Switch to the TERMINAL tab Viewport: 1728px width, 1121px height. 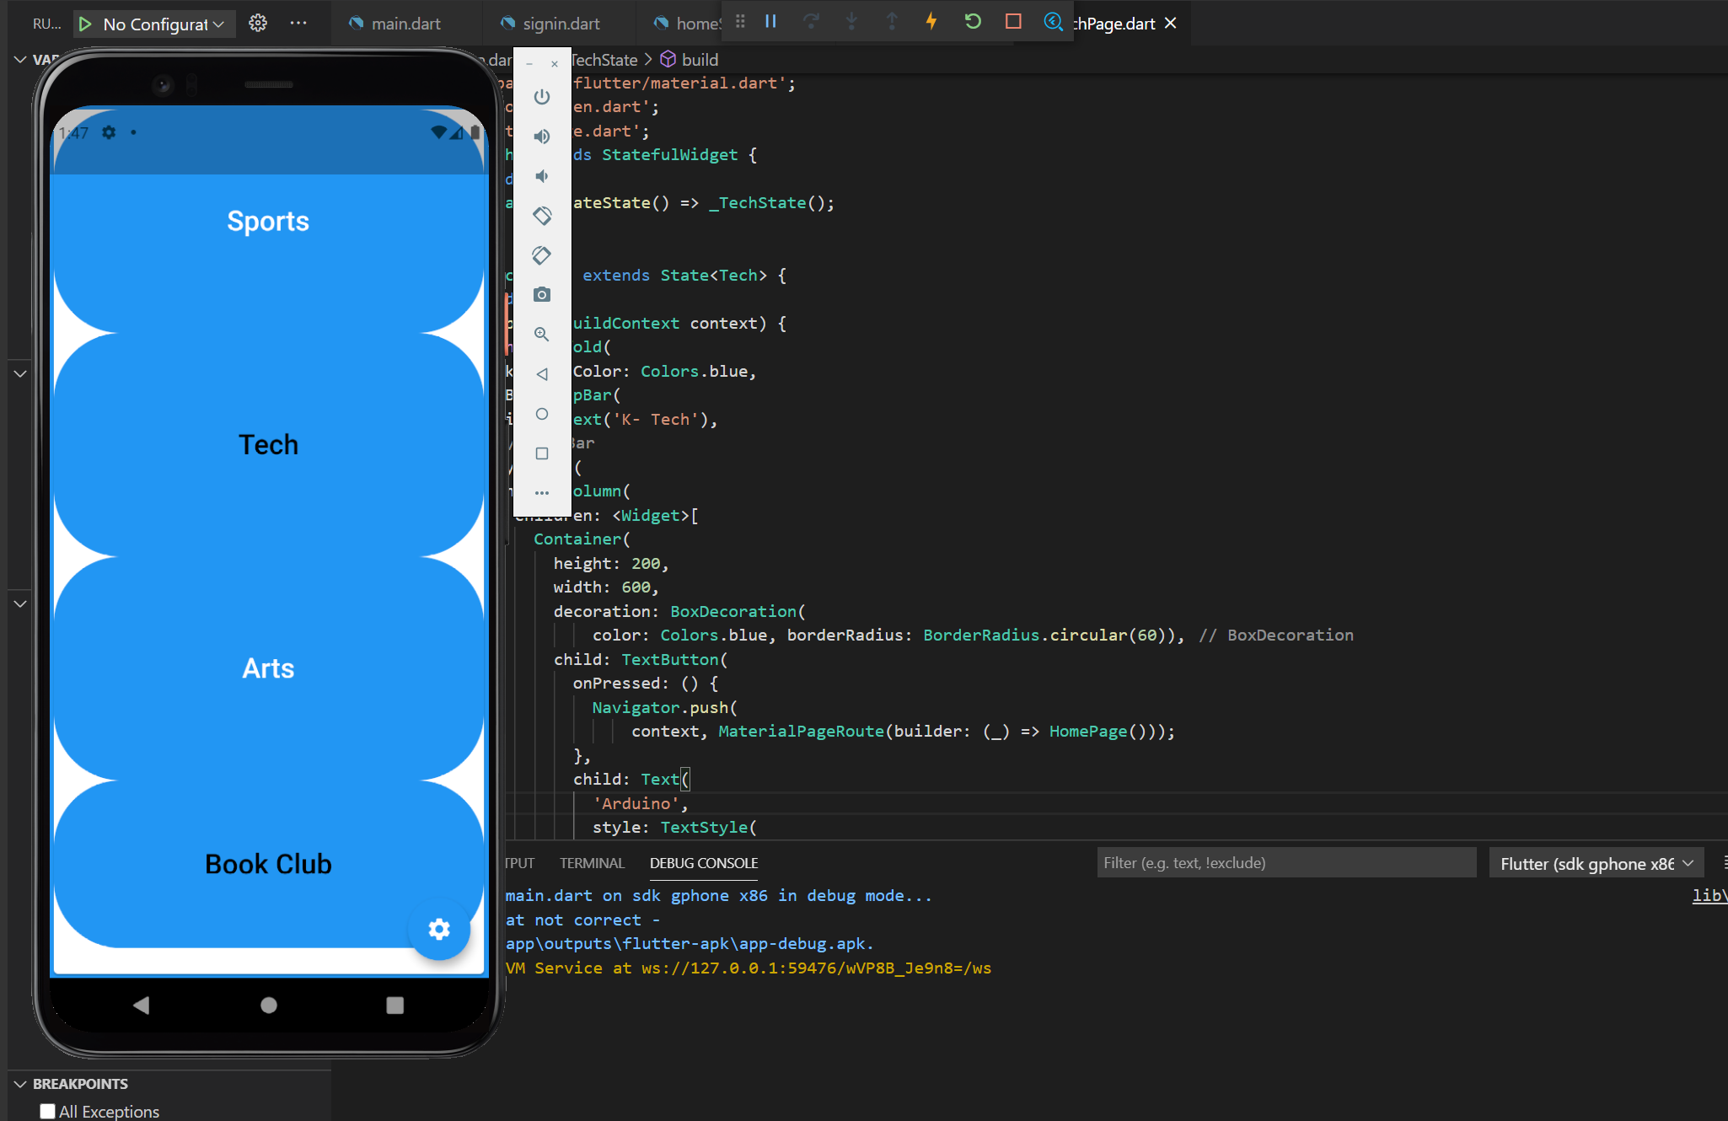coord(592,863)
